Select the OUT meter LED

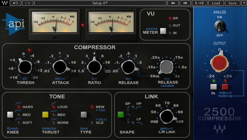tap(170, 25)
